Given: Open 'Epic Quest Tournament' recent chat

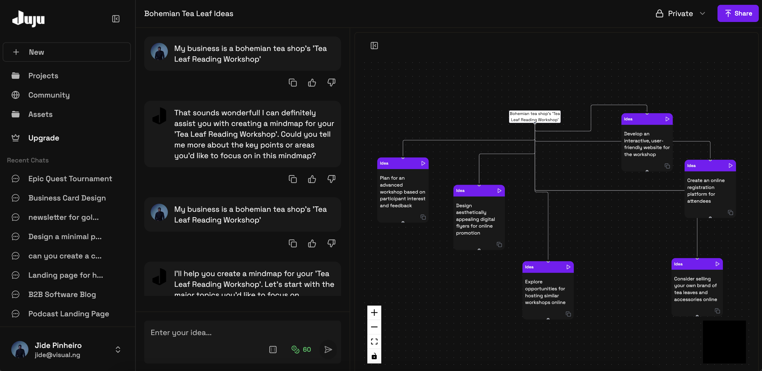Looking at the screenshot, I should (x=70, y=179).
